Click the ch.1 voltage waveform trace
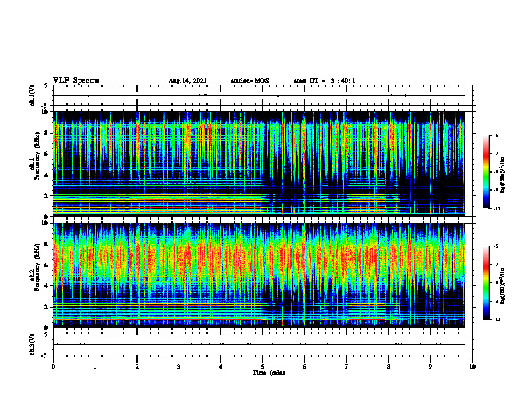The height and width of the screenshot is (411, 532). coord(259,95)
